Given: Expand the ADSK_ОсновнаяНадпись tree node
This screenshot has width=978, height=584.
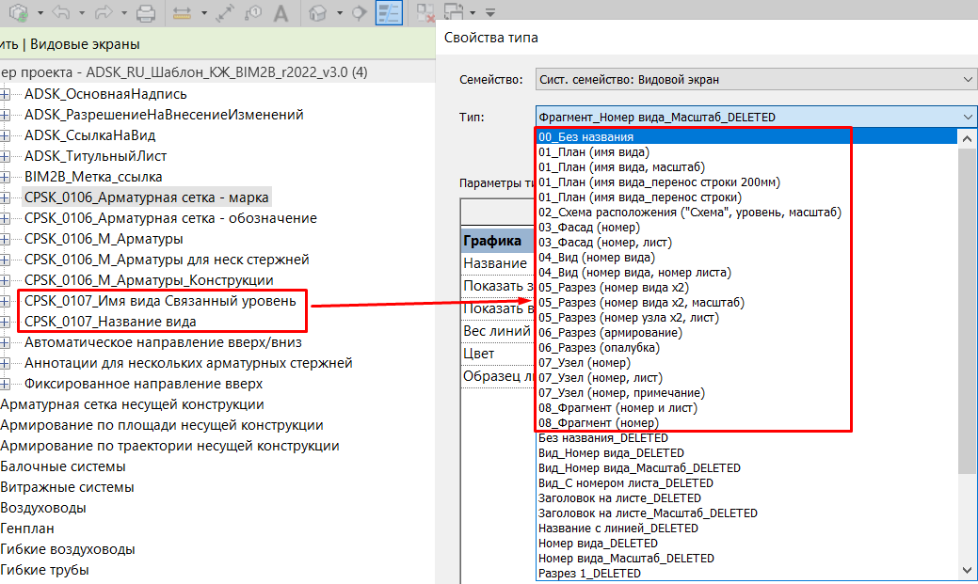Looking at the screenshot, I should click(x=5, y=94).
